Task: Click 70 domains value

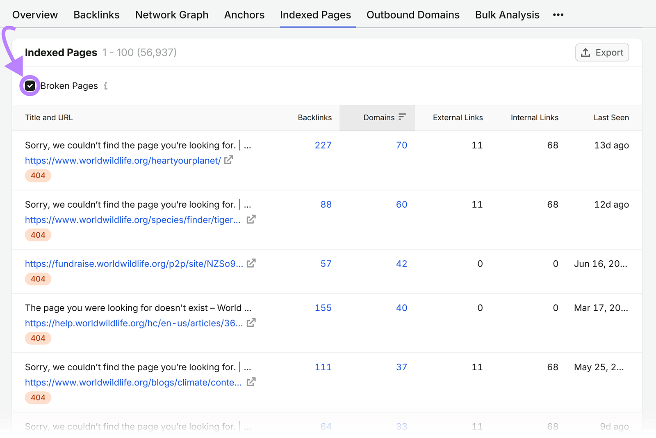Action: point(402,145)
